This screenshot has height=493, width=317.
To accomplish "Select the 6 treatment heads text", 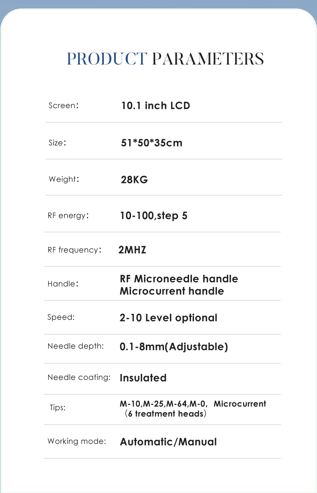I will point(166,414).
